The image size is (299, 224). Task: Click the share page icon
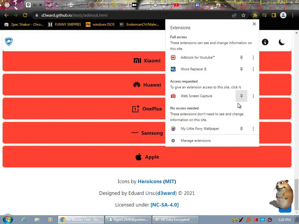coord(234,15)
